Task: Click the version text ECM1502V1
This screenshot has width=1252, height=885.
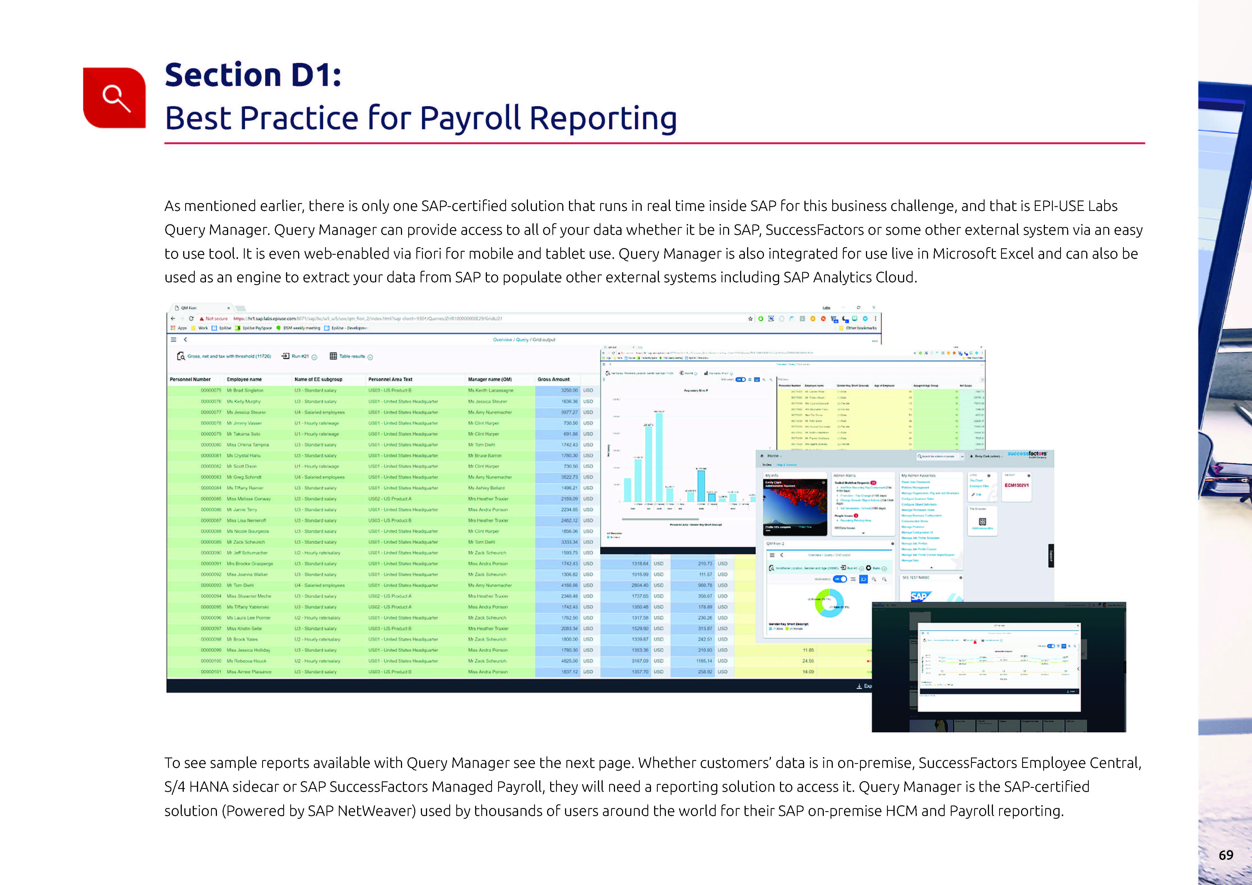Action: (x=1017, y=486)
